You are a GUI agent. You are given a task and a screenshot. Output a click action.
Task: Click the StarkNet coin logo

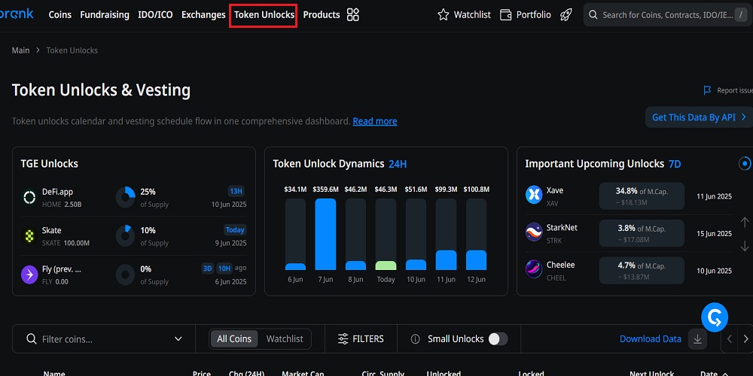pos(534,232)
